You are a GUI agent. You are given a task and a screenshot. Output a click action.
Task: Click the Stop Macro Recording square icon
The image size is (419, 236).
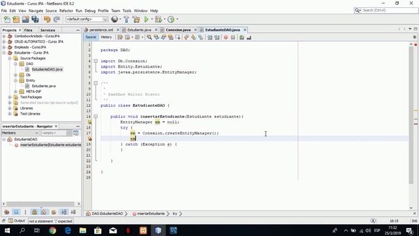pyautogui.click(x=233, y=37)
